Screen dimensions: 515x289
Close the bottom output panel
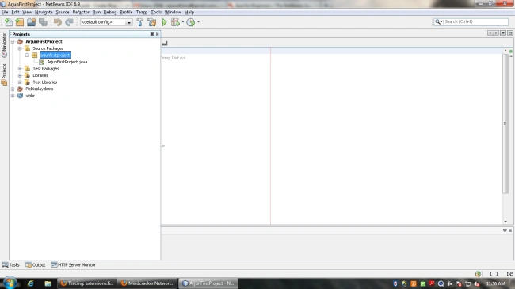click(510, 230)
